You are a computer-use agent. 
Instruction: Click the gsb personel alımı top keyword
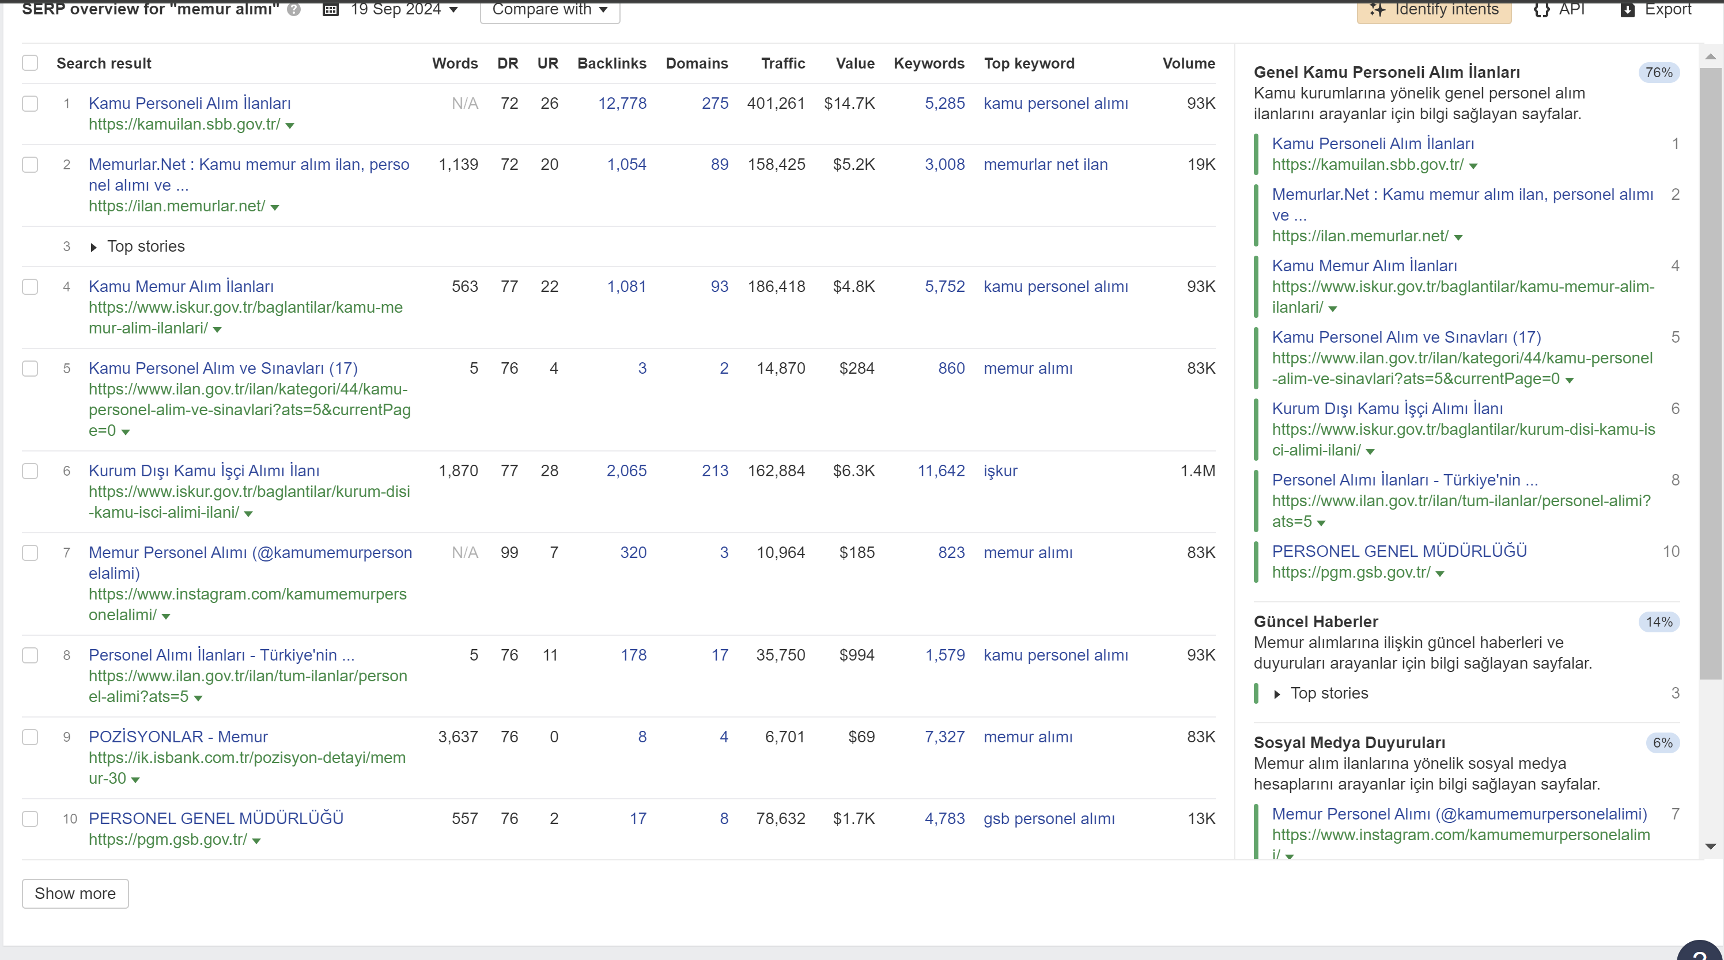[x=1049, y=819]
